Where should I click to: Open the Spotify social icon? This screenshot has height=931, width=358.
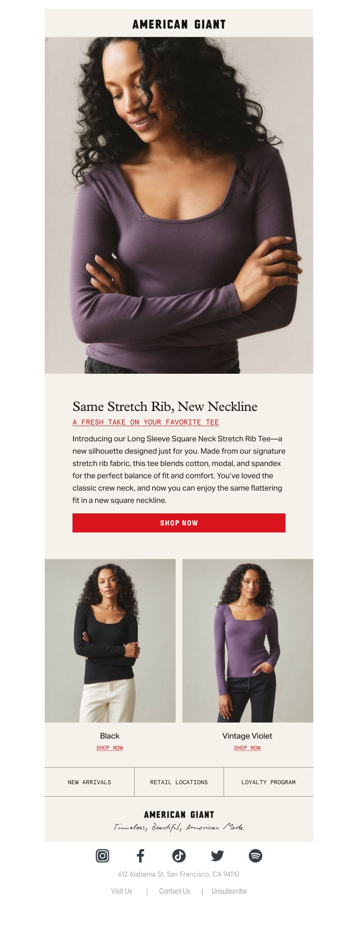click(256, 855)
